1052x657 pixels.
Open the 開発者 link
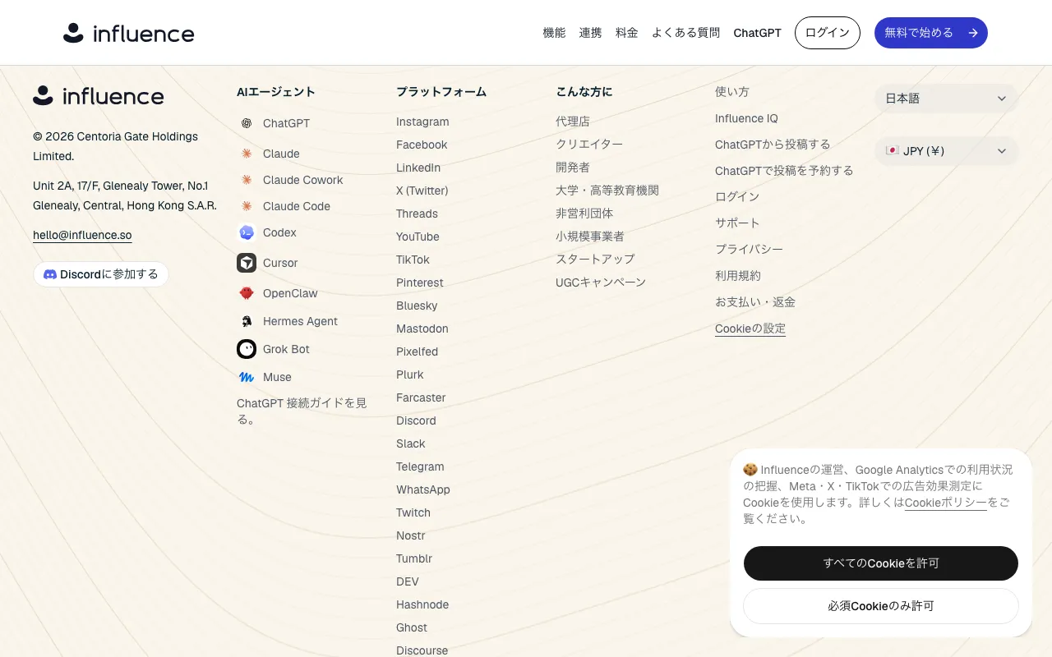click(x=573, y=167)
